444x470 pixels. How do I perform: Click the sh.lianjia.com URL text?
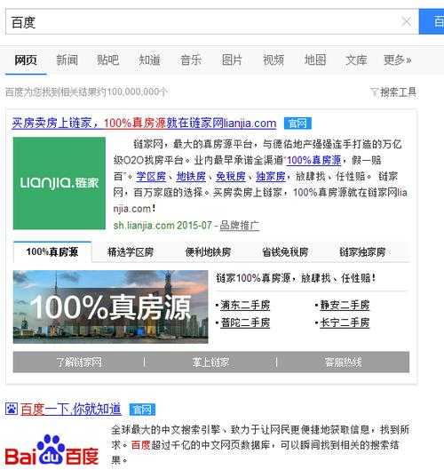(x=144, y=226)
